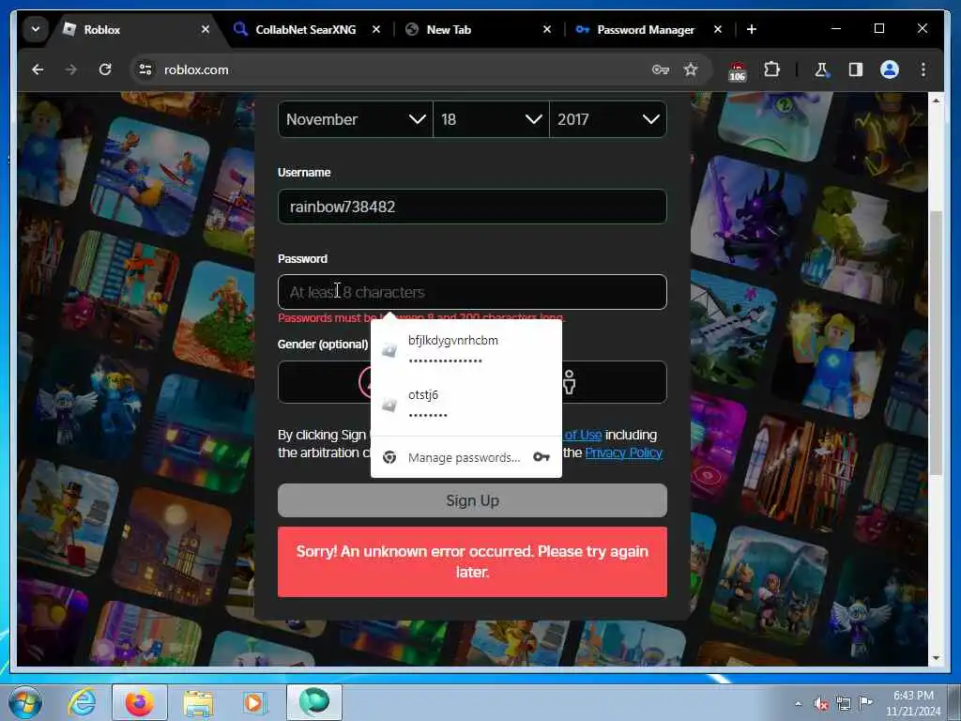Open Firefox from the taskbar
This screenshot has height=721, width=961.
pos(140,702)
